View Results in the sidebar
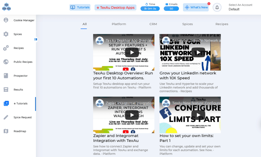 click(x=18, y=90)
